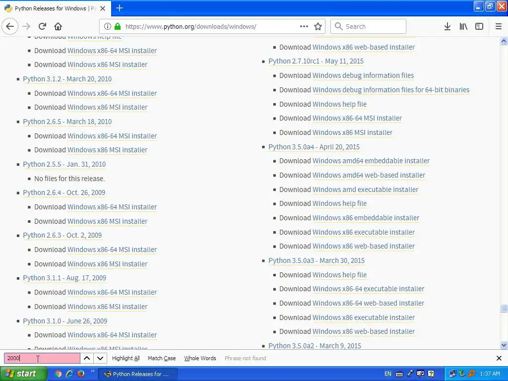508x381 pixels.
Task: Click the language bar help question icon
Action: (x=431, y=374)
